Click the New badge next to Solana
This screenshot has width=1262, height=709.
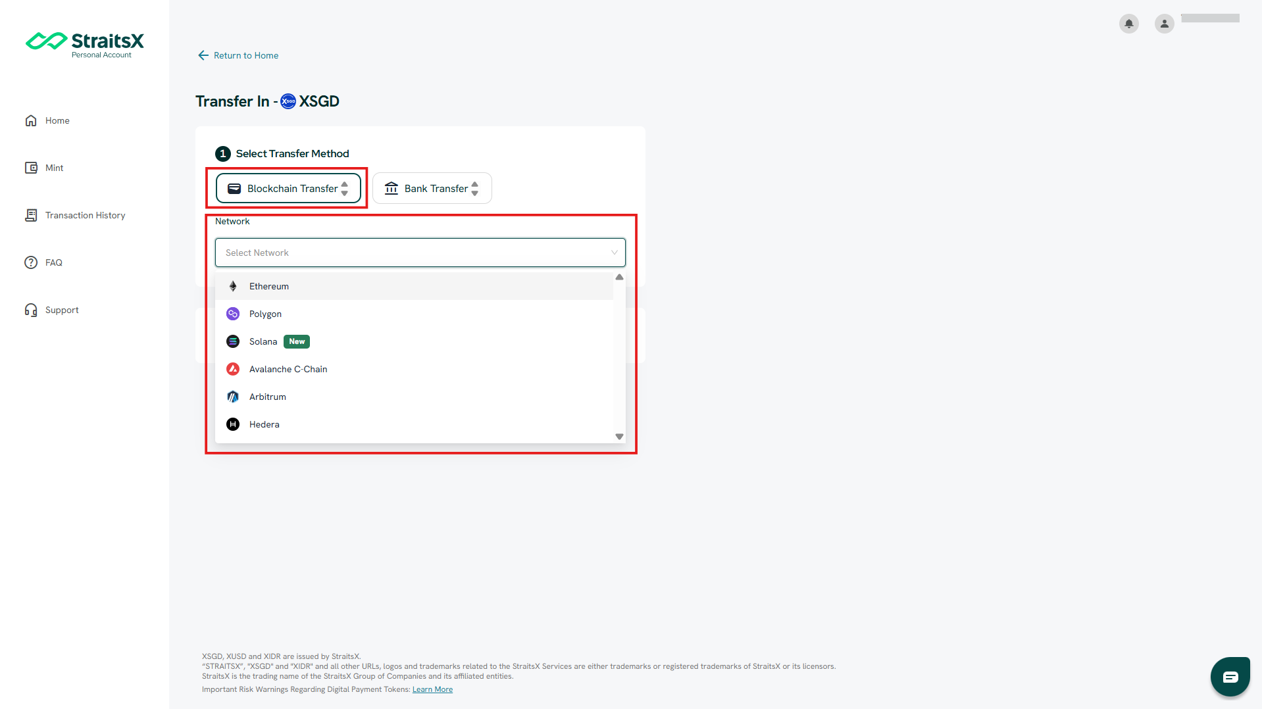pos(297,341)
